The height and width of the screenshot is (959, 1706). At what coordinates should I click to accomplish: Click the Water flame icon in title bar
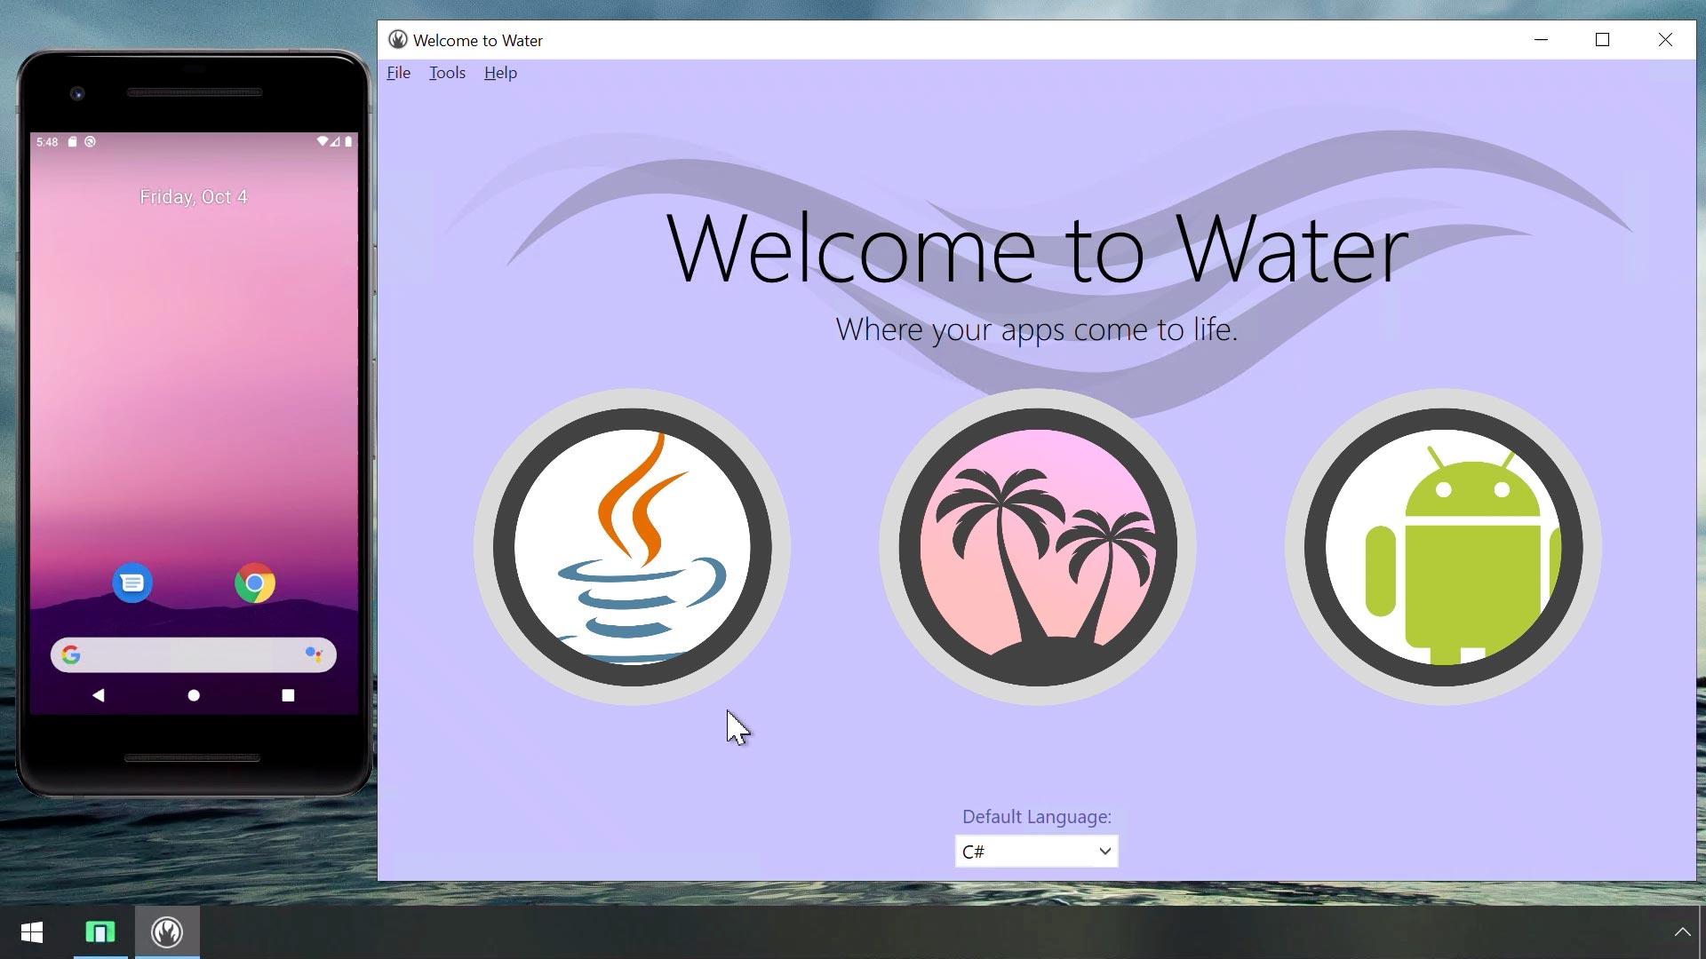(398, 40)
